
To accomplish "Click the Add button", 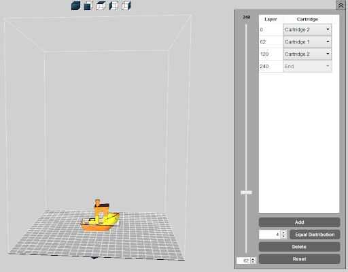I will click(299, 222).
